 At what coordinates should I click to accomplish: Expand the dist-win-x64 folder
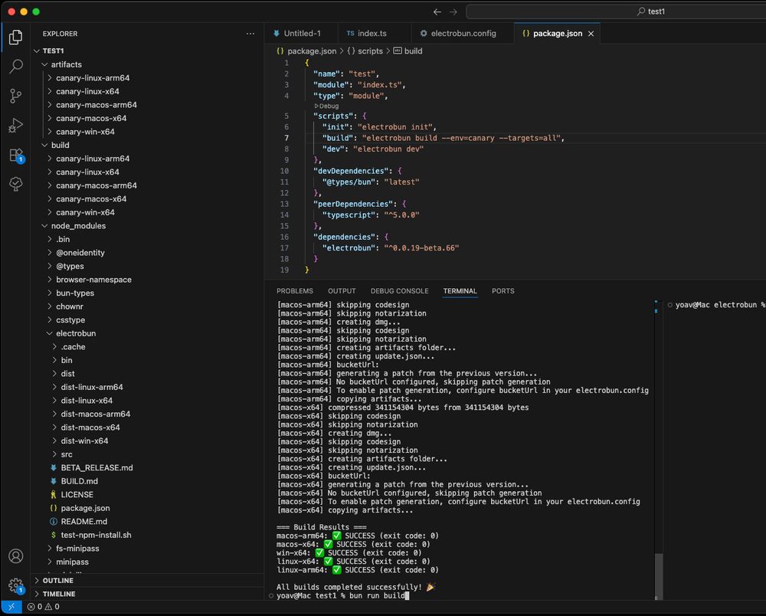(x=146, y=441)
